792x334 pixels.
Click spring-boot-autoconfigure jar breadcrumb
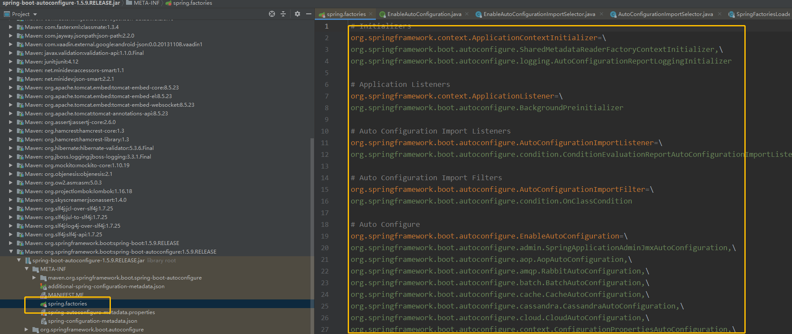tap(61, 3)
